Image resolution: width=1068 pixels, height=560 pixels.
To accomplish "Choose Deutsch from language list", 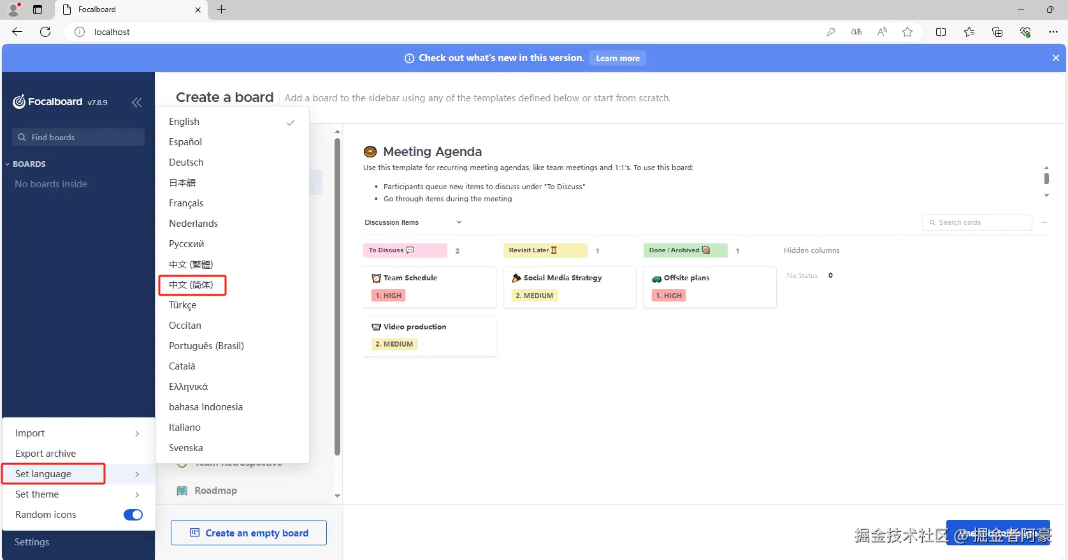I will click(186, 162).
